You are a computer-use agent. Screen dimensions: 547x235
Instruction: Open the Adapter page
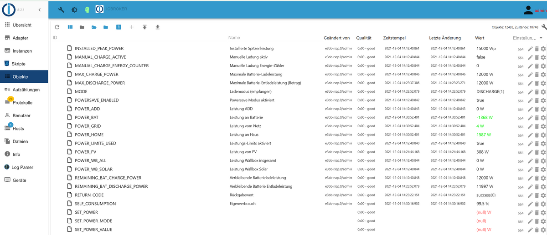point(24,38)
